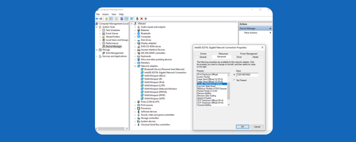Click the Local Users and Groups icon
This screenshot has height=142, width=356.
pos(104,40)
